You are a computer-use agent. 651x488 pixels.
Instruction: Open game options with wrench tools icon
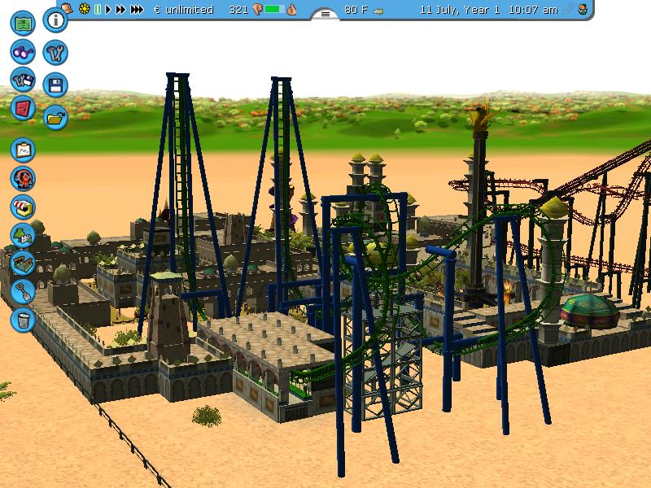tap(55, 53)
